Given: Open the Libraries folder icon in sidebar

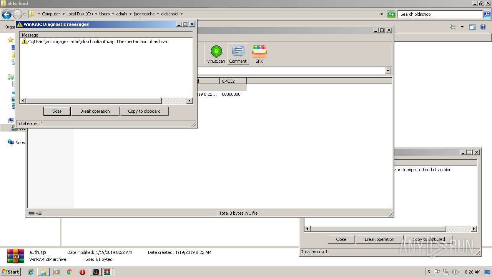Looking at the screenshot, I should click(x=10, y=77).
